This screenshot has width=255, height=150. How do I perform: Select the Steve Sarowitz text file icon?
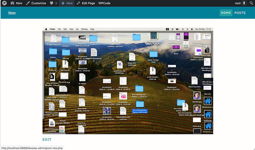(194, 81)
